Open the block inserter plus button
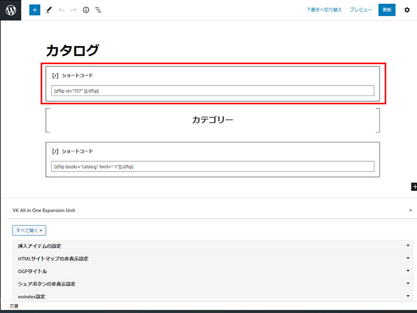417x313 pixels. (x=34, y=10)
